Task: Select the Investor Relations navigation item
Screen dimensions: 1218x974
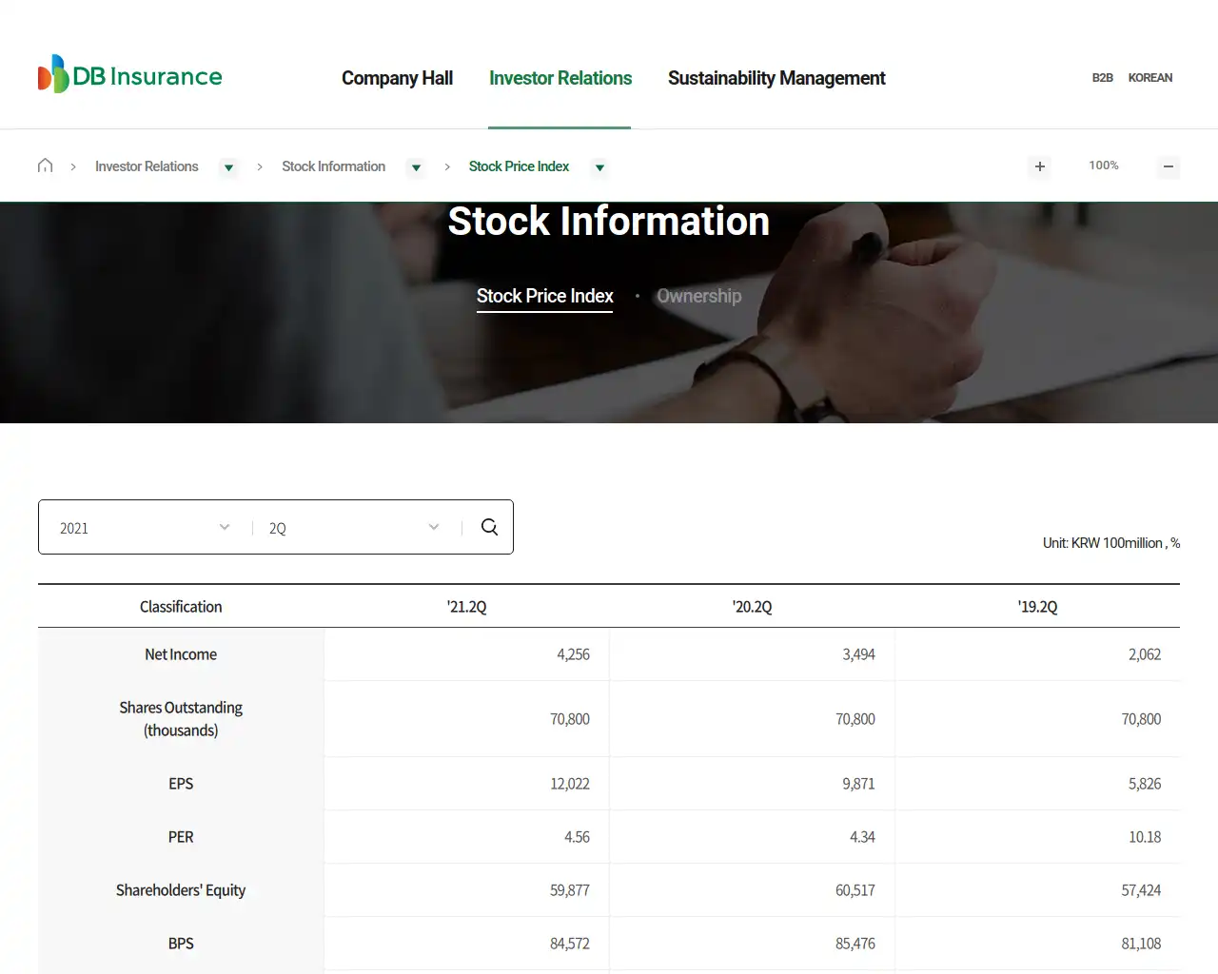Action: pyautogui.click(x=560, y=78)
